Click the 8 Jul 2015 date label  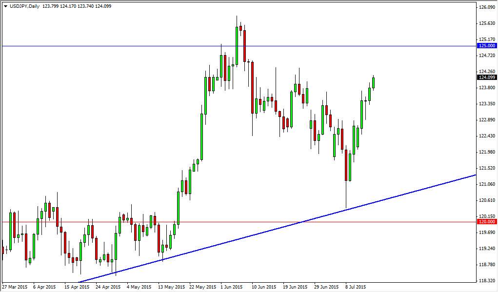click(x=354, y=287)
